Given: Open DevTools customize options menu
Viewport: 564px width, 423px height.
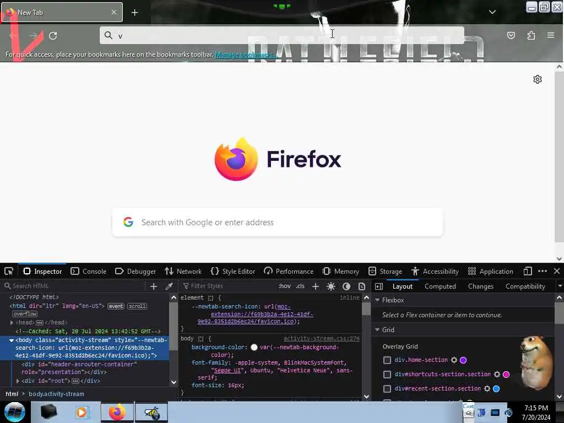Looking at the screenshot, I should 543,271.
